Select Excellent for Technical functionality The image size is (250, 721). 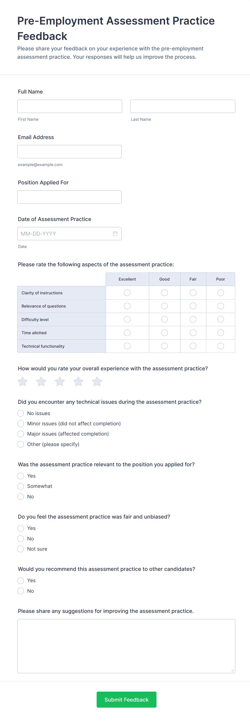pos(127,346)
